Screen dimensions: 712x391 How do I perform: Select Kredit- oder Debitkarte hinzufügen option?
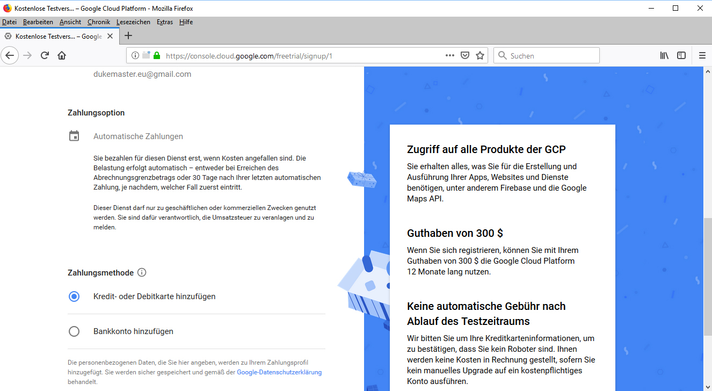(x=74, y=296)
